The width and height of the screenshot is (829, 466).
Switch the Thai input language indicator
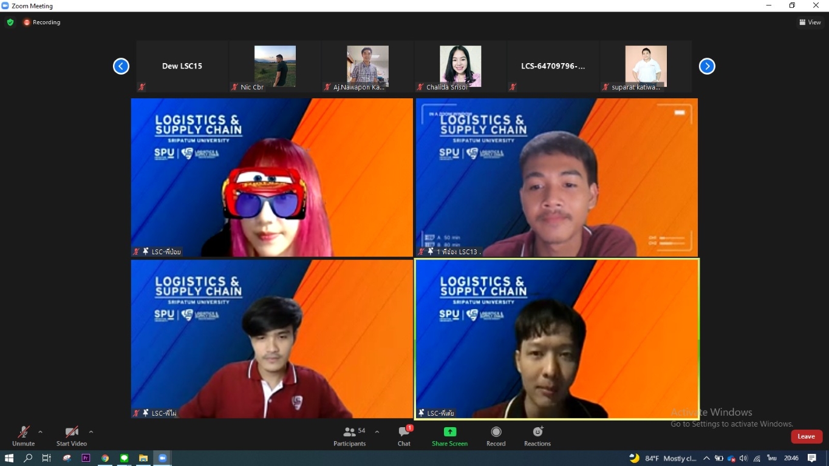pos(772,458)
